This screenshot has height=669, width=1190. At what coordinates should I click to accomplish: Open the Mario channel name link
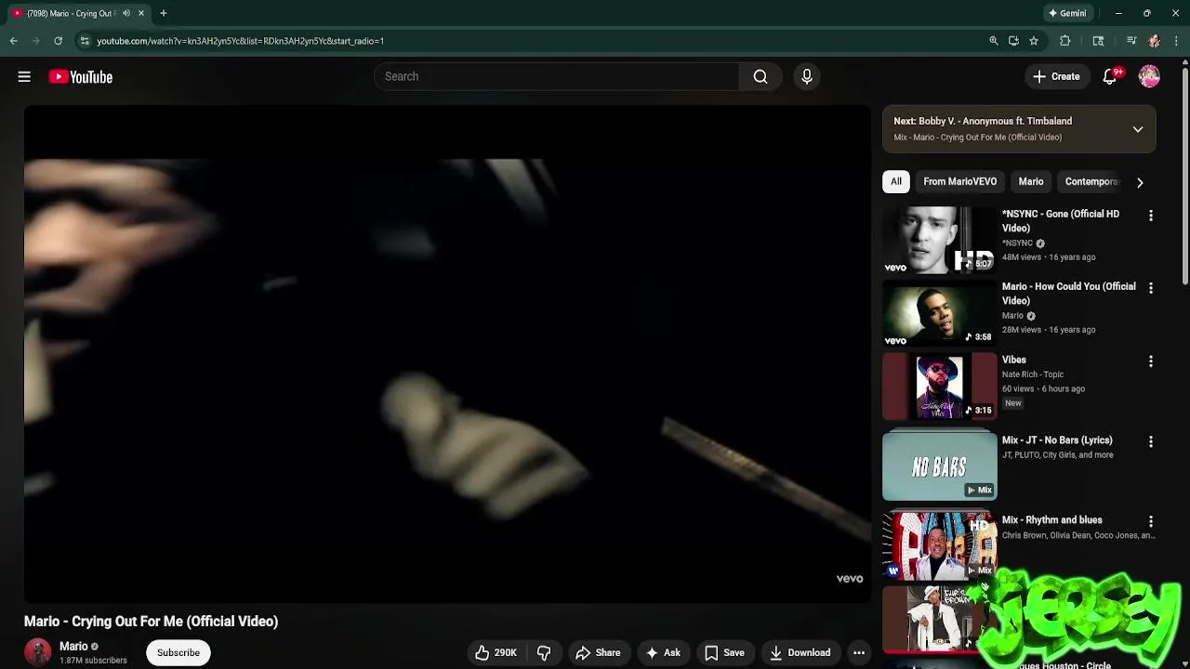73,646
